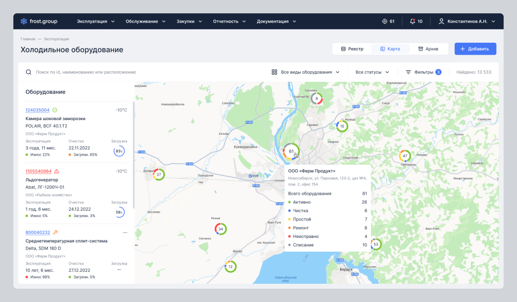Open the Все виды оборудования dropdown
Screen dimensions: 517x302
[305, 72]
